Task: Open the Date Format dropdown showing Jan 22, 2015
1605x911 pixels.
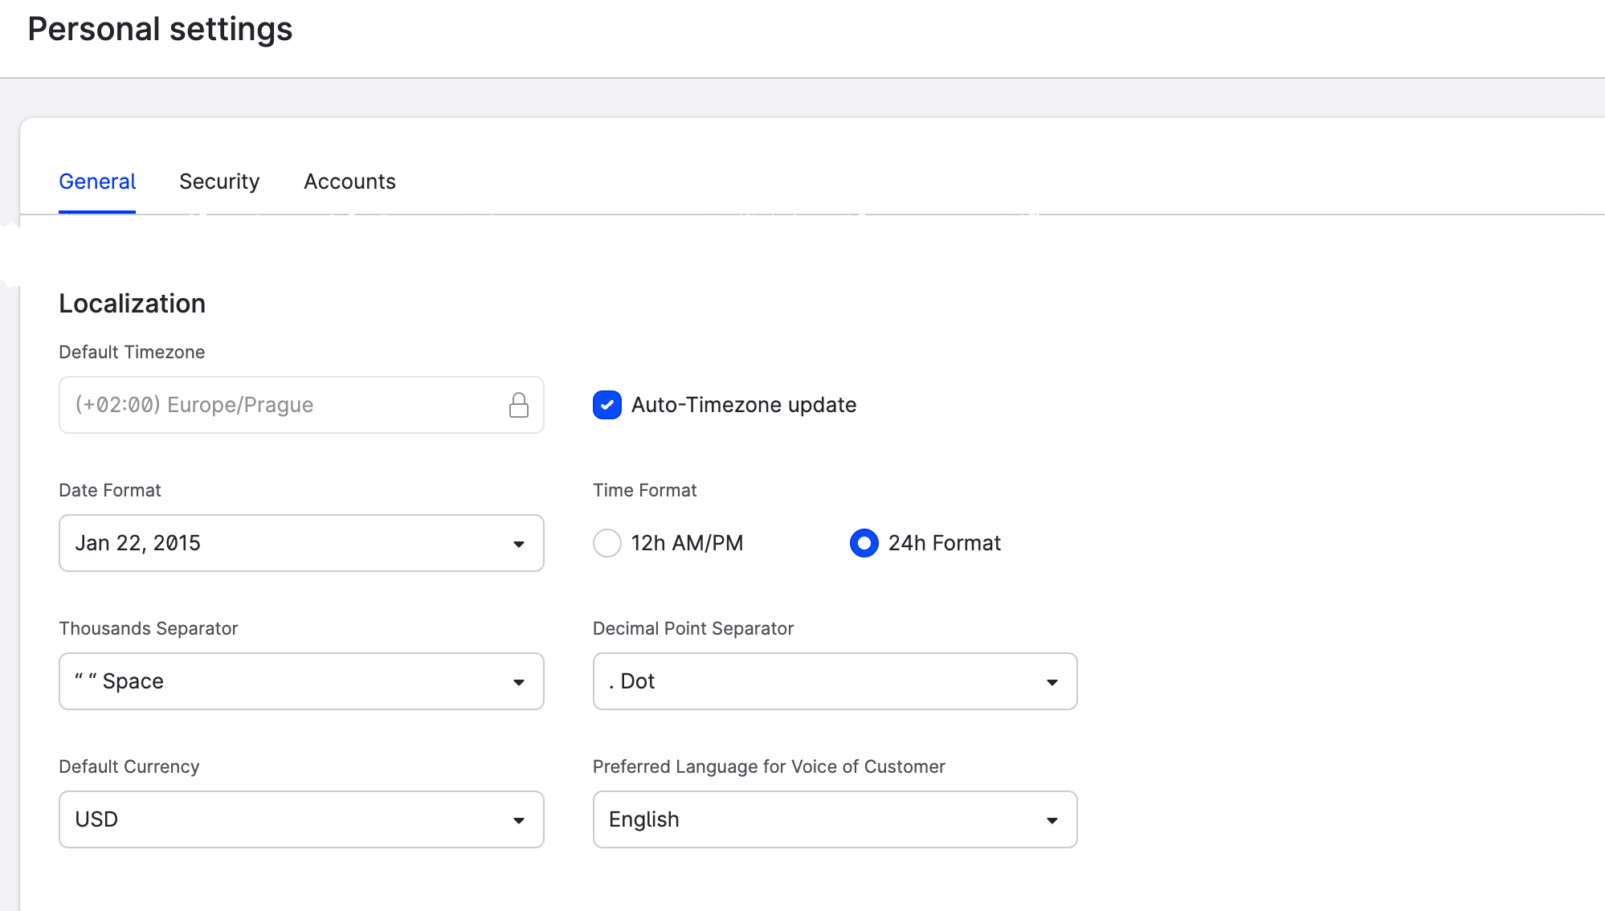Action: [301, 543]
